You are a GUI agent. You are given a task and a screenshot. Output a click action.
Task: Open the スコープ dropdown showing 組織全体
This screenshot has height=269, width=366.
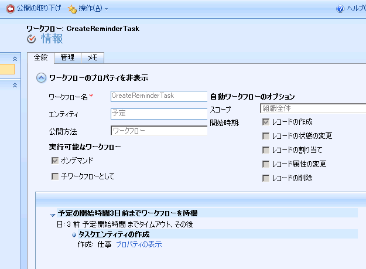coord(313,108)
